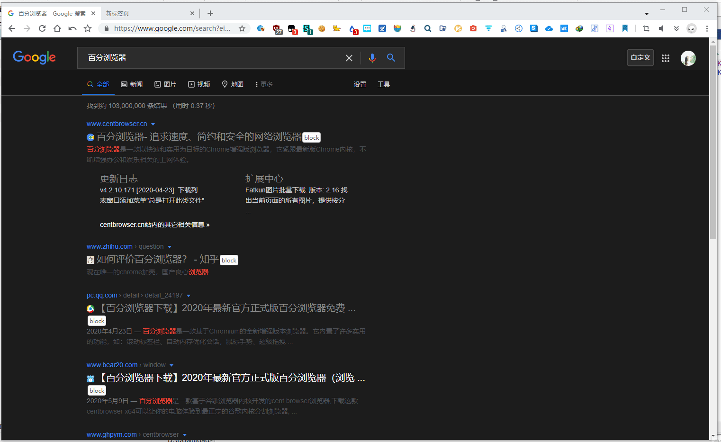Activate the crop screenshot toolbar icon
721x442 pixels.
point(646,28)
